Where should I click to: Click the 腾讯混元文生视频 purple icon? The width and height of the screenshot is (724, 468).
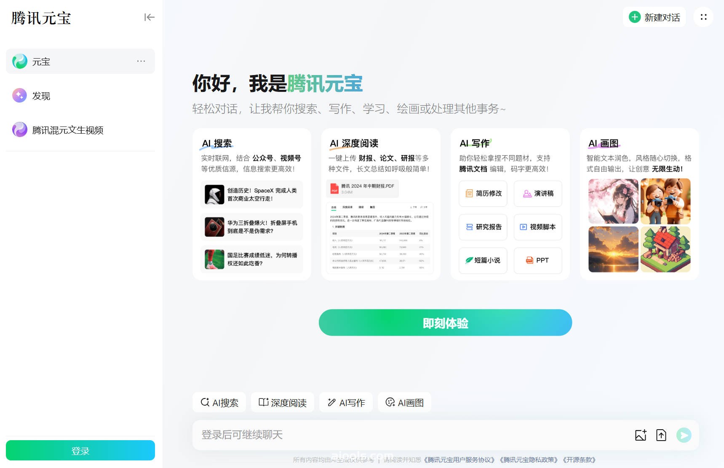point(20,130)
